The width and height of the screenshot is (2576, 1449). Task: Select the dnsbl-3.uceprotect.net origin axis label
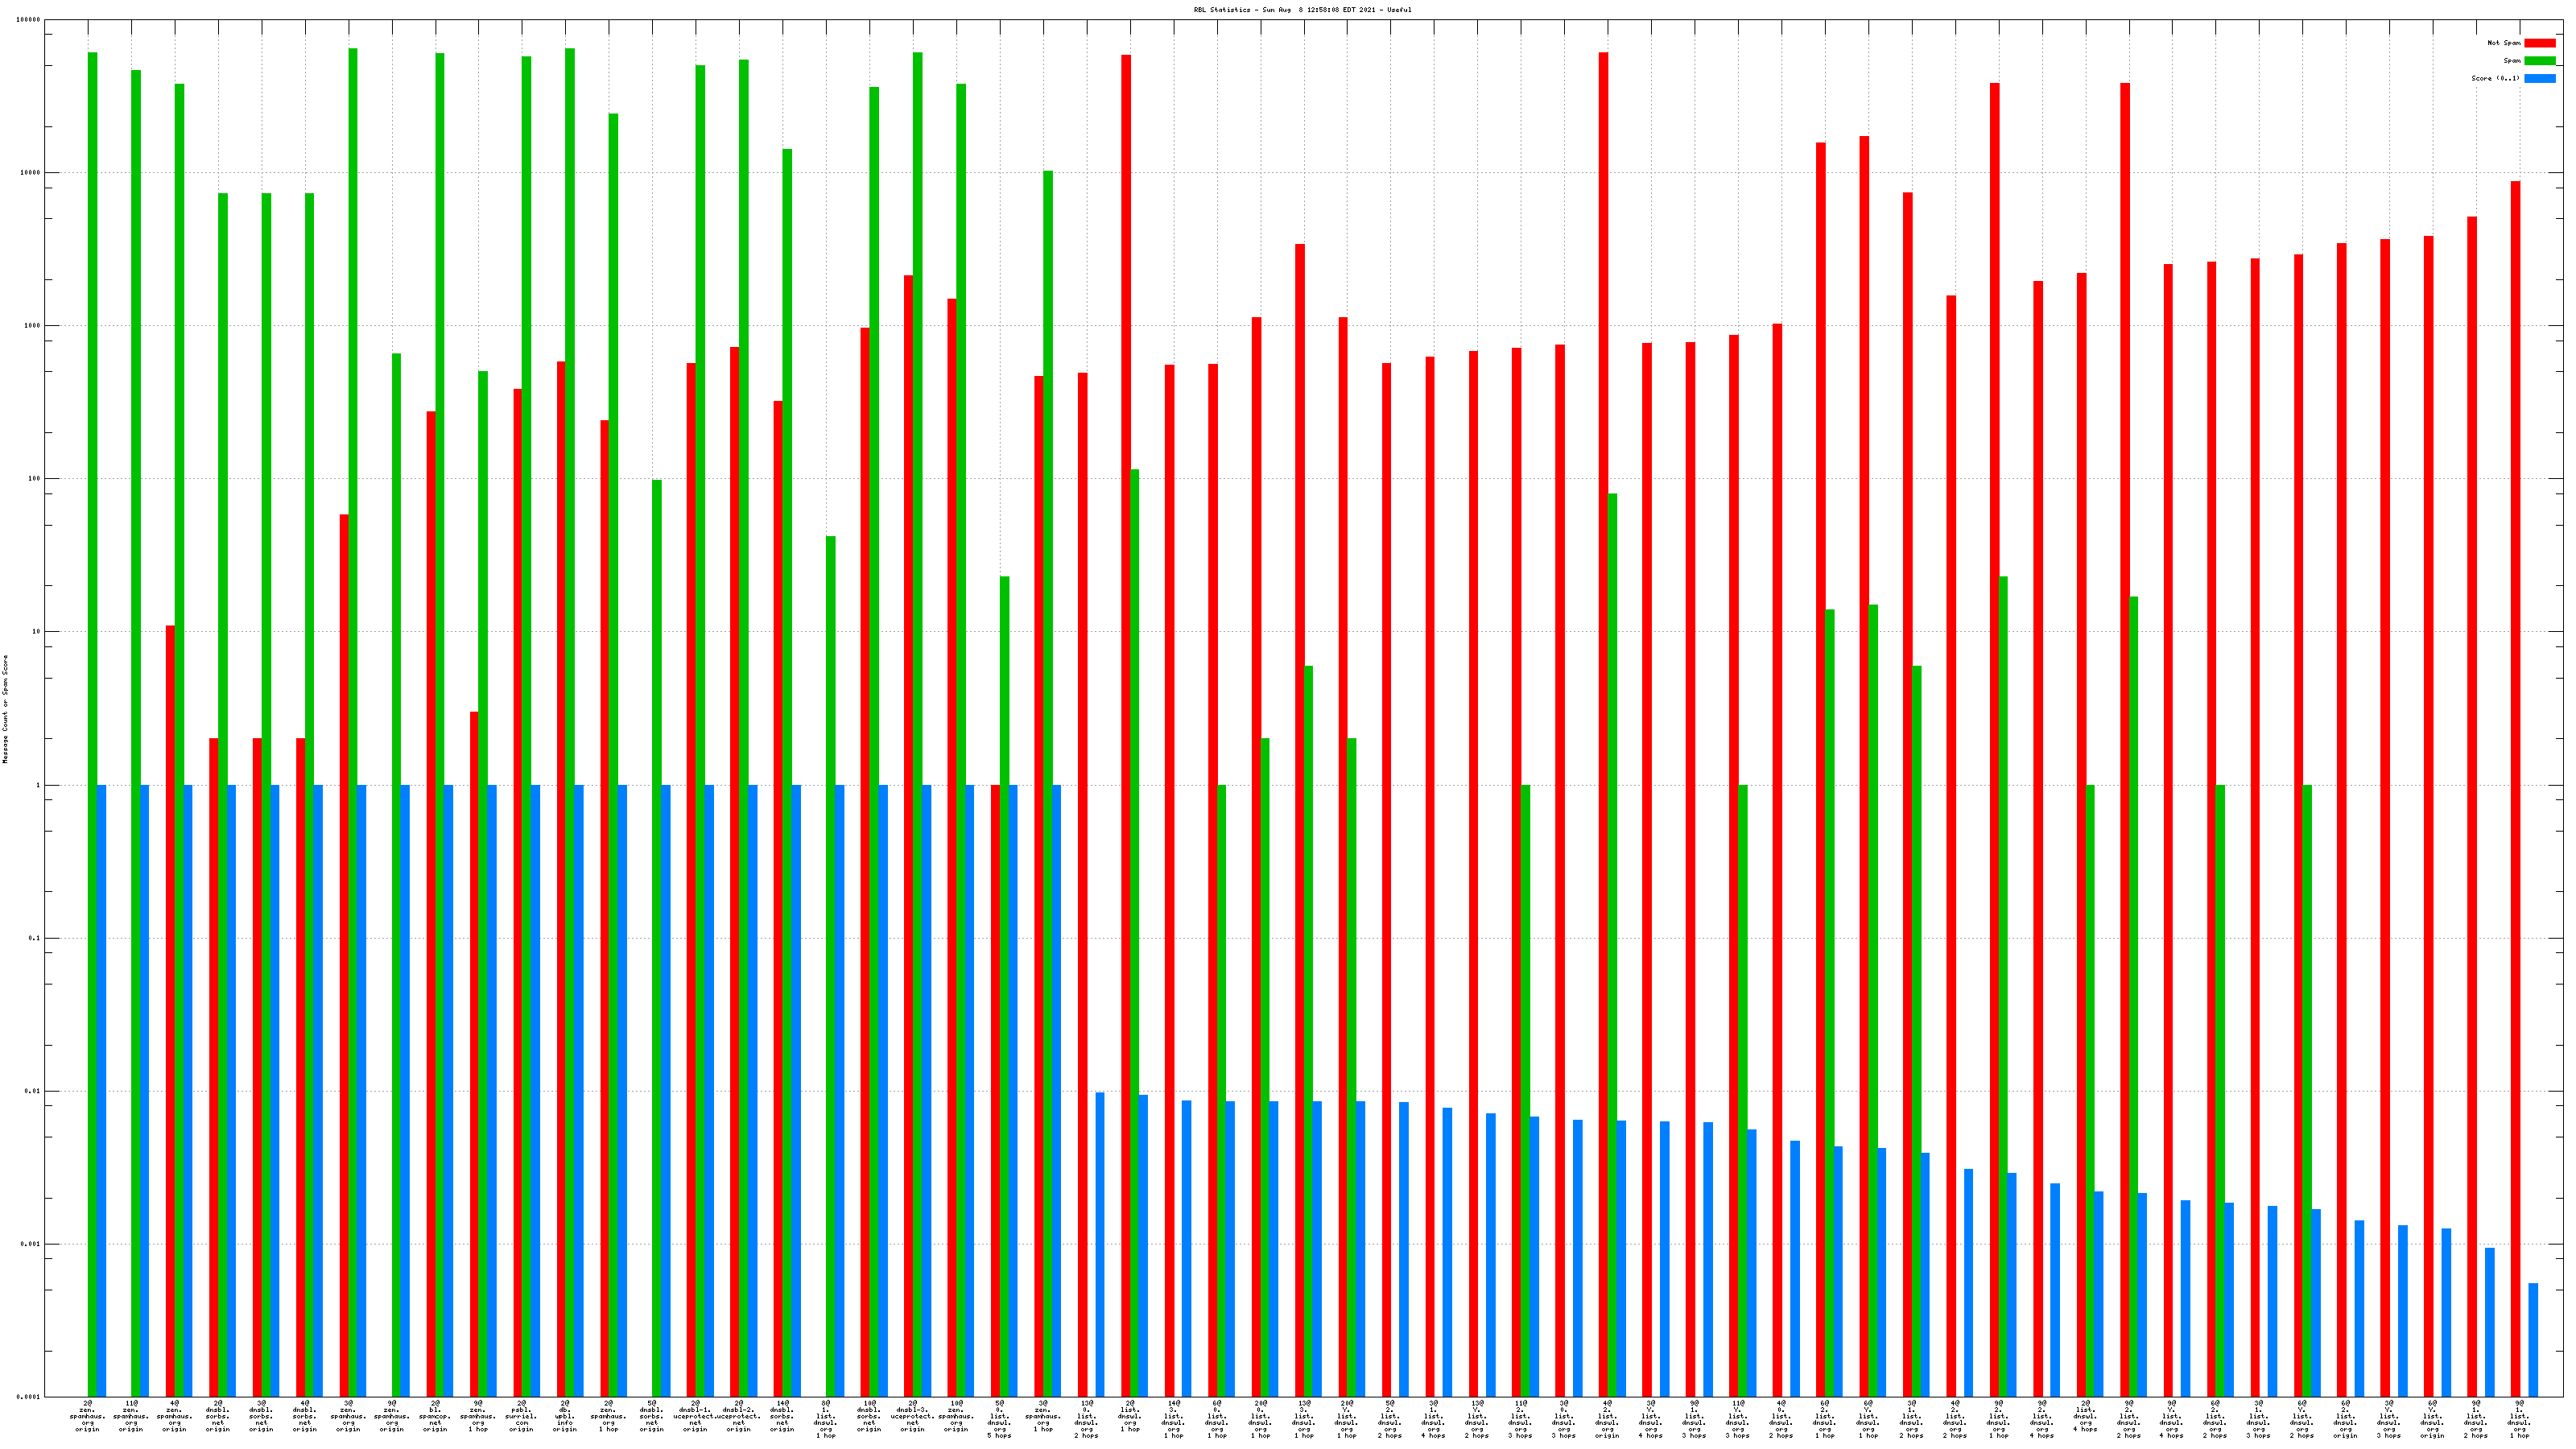[912, 1417]
